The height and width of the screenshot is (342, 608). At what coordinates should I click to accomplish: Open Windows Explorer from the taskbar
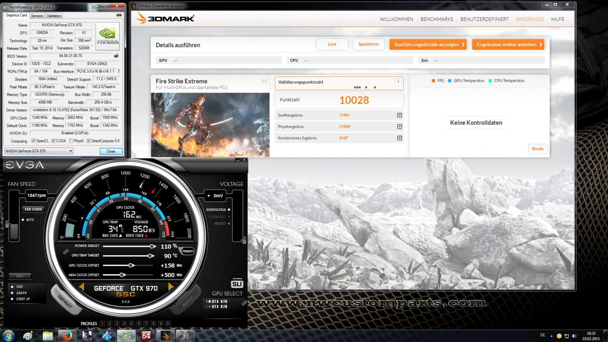(48, 335)
